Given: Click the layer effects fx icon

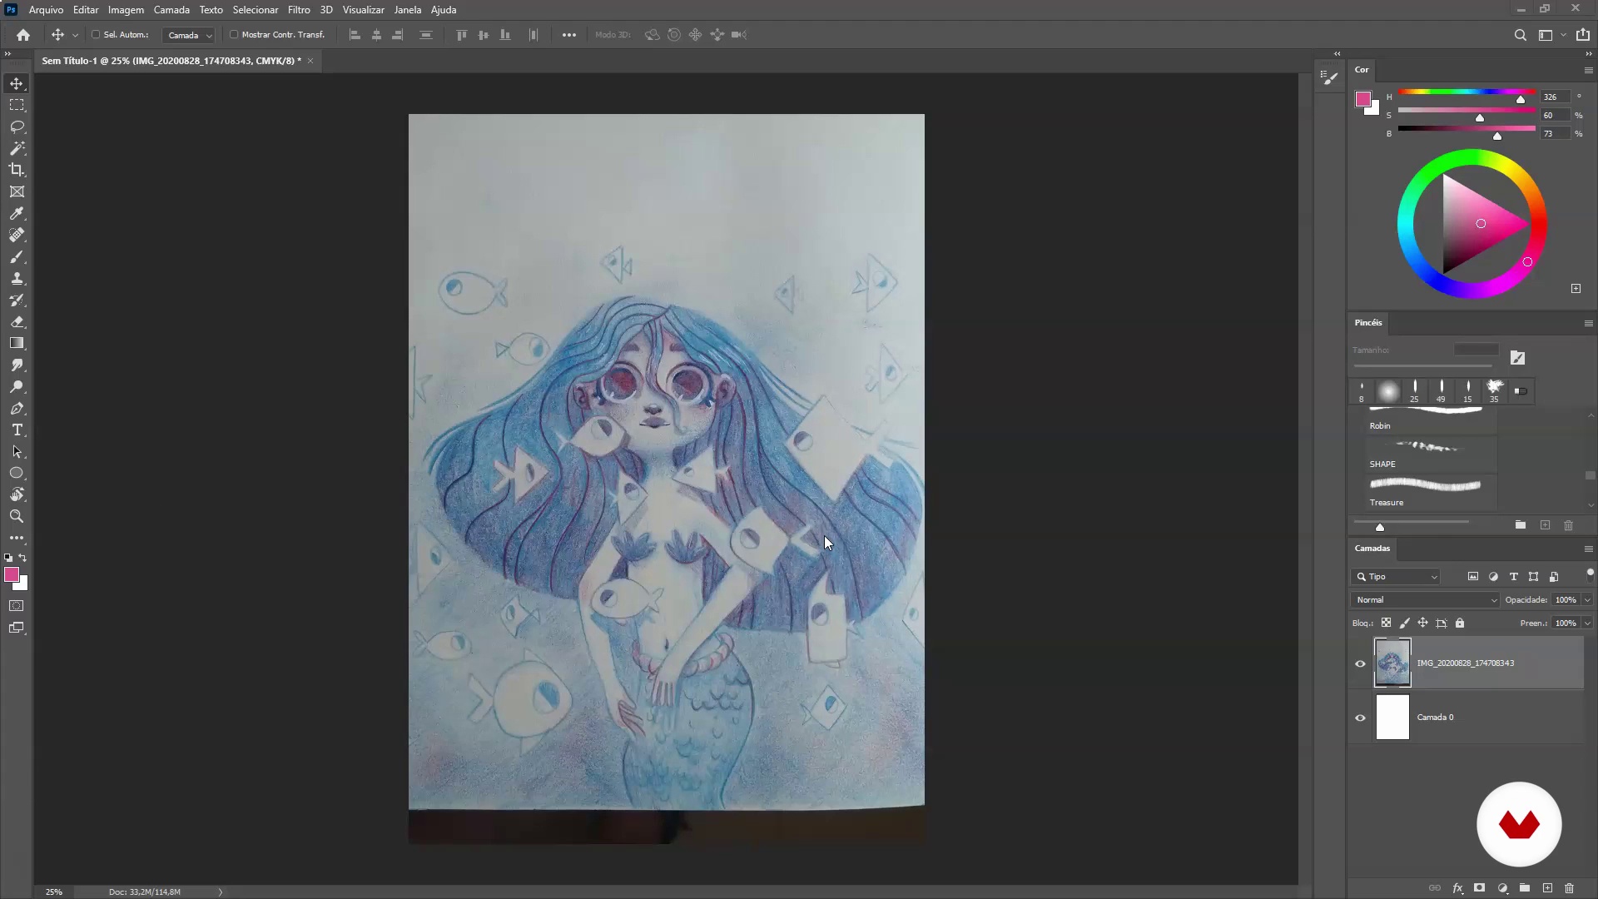Looking at the screenshot, I should [1457, 888].
